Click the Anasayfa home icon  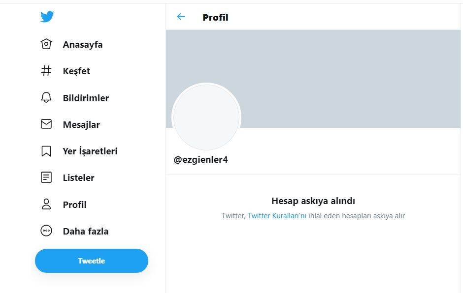pos(46,44)
